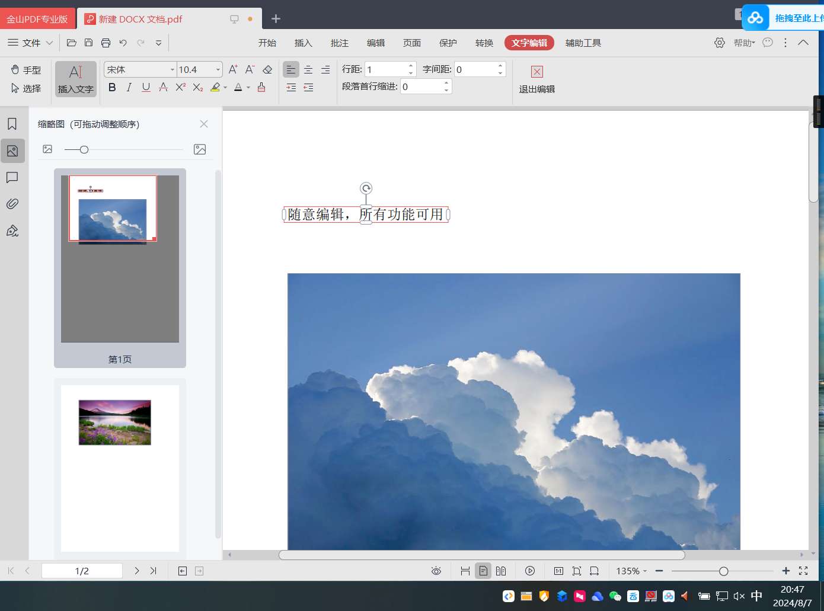Open the bookmark sidebar panel
The image size is (824, 611).
tap(12, 124)
